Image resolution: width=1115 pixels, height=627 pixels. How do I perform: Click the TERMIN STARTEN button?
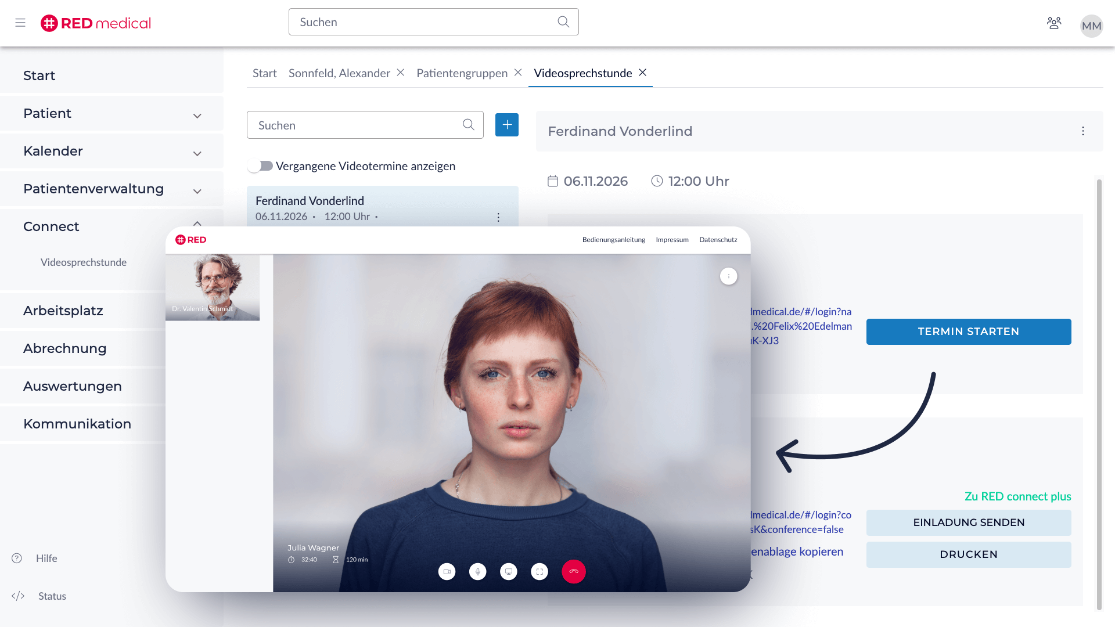pos(968,331)
